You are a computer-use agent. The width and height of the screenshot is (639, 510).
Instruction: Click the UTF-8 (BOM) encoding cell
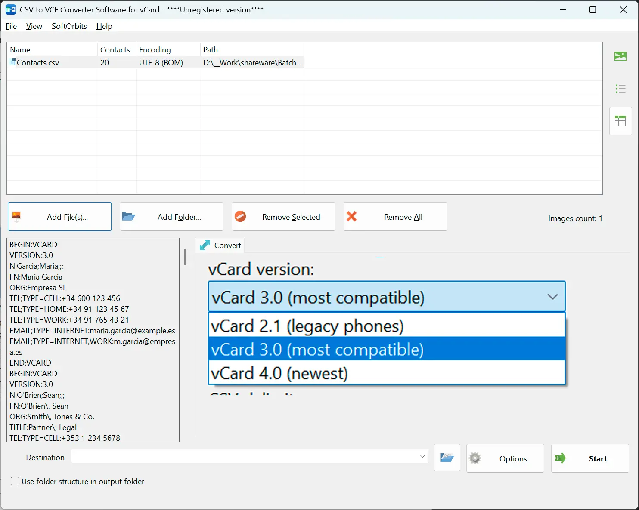(x=161, y=63)
